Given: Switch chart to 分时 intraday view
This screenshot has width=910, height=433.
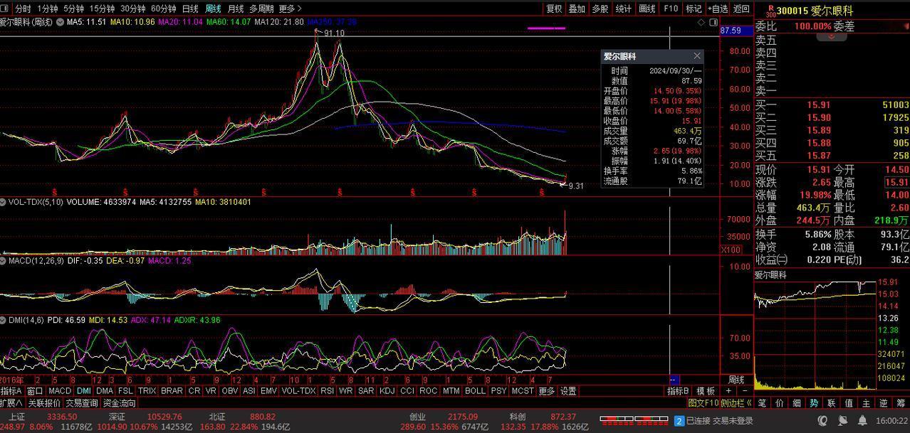Looking at the screenshot, I should pyautogui.click(x=23, y=9).
